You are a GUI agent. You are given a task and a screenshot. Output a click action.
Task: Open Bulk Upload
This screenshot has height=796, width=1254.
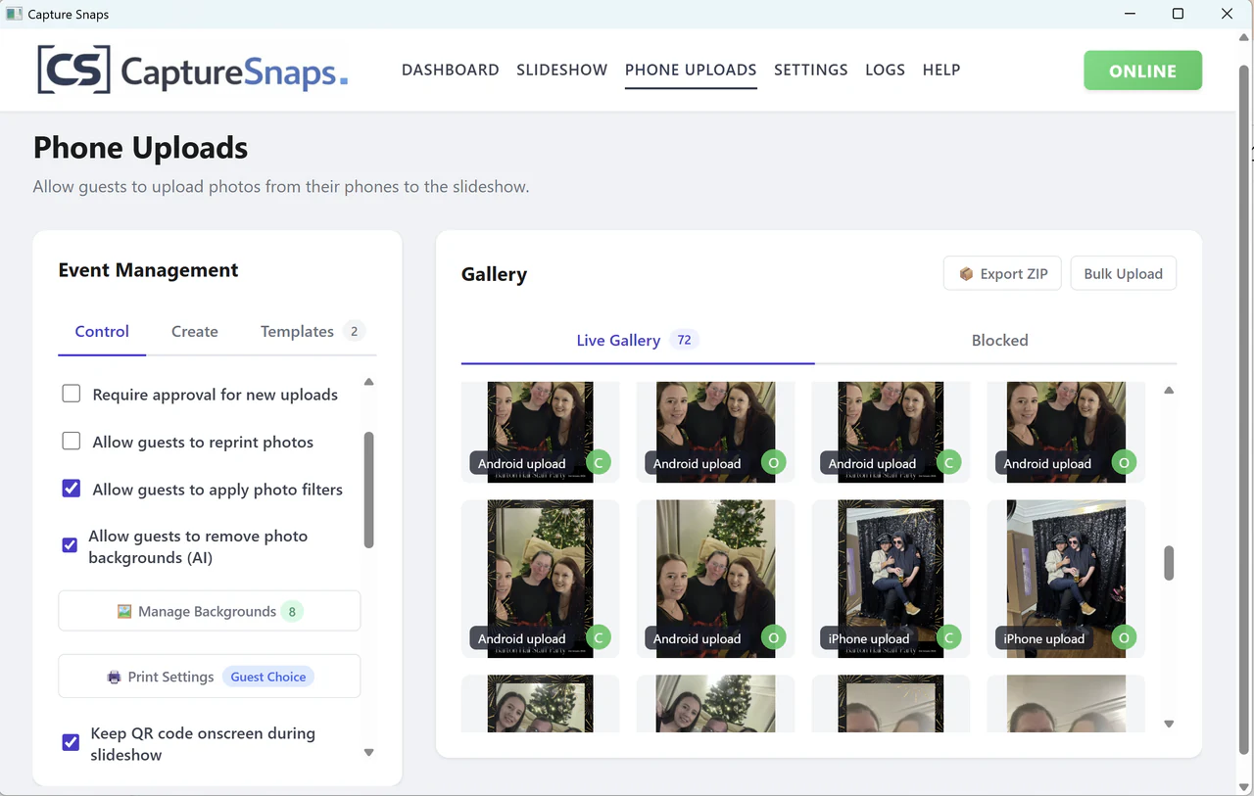1124,273
